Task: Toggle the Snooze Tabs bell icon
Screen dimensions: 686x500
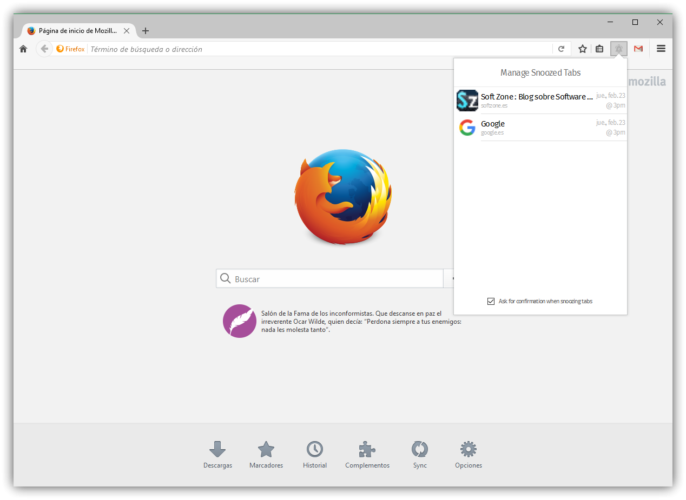Action: tap(619, 49)
